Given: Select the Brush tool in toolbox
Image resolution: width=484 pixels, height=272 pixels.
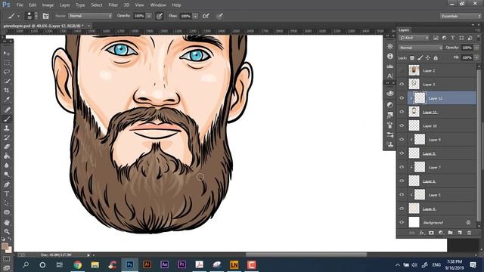Looking at the screenshot, I should 7,119.
